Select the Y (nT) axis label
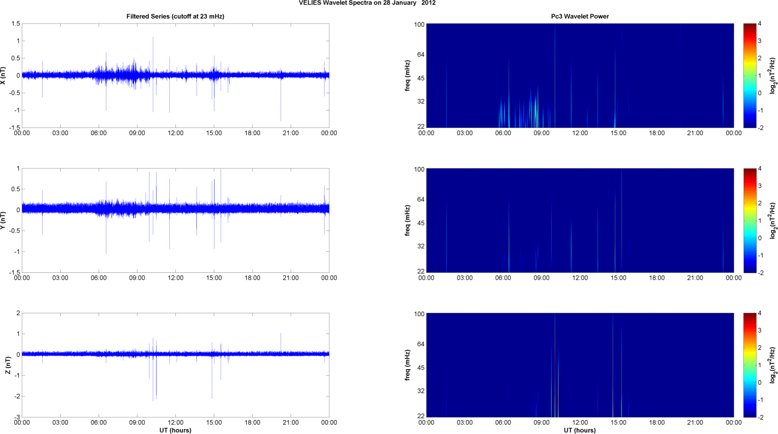 [4, 220]
